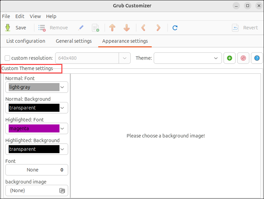Click the (None) background image chooser
The width and height of the screenshot is (264, 199).
37,190
